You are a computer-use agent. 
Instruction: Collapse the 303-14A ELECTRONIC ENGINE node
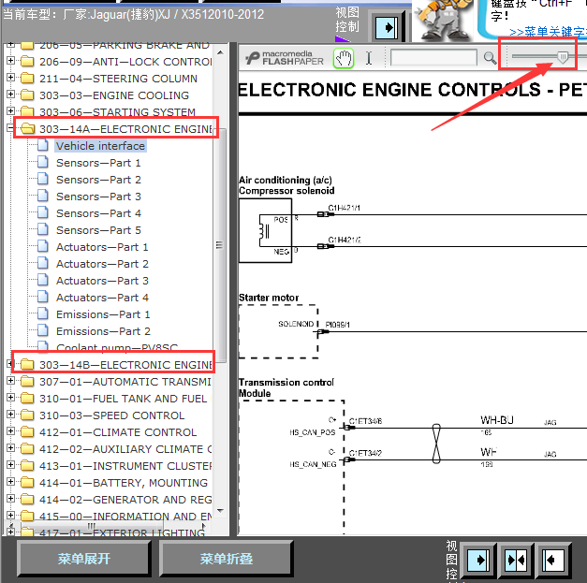pos(10,128)
